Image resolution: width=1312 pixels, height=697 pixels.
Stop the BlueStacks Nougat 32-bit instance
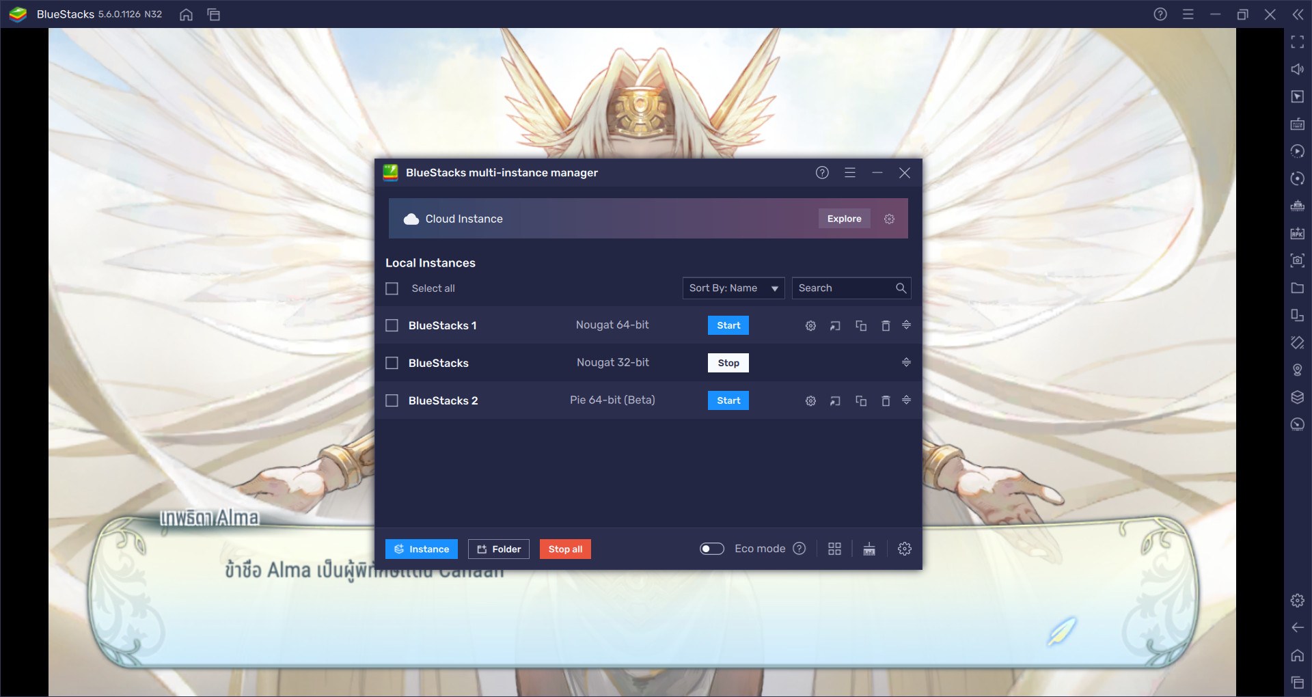point(728,363)
